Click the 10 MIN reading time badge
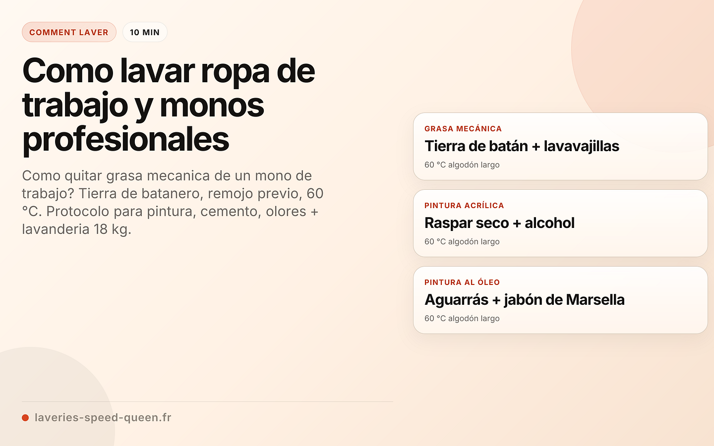Viewport: 714px width, 446px height. 145,32
